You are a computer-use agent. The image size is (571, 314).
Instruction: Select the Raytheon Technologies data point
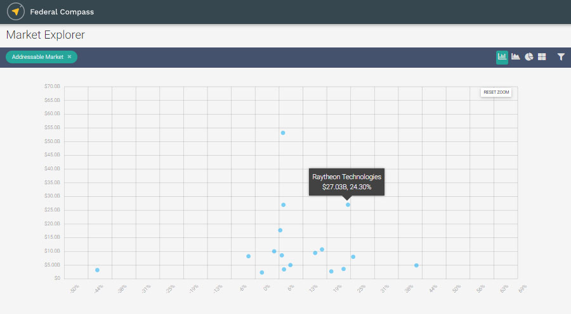pyautogui.click(x=348, y=204)
